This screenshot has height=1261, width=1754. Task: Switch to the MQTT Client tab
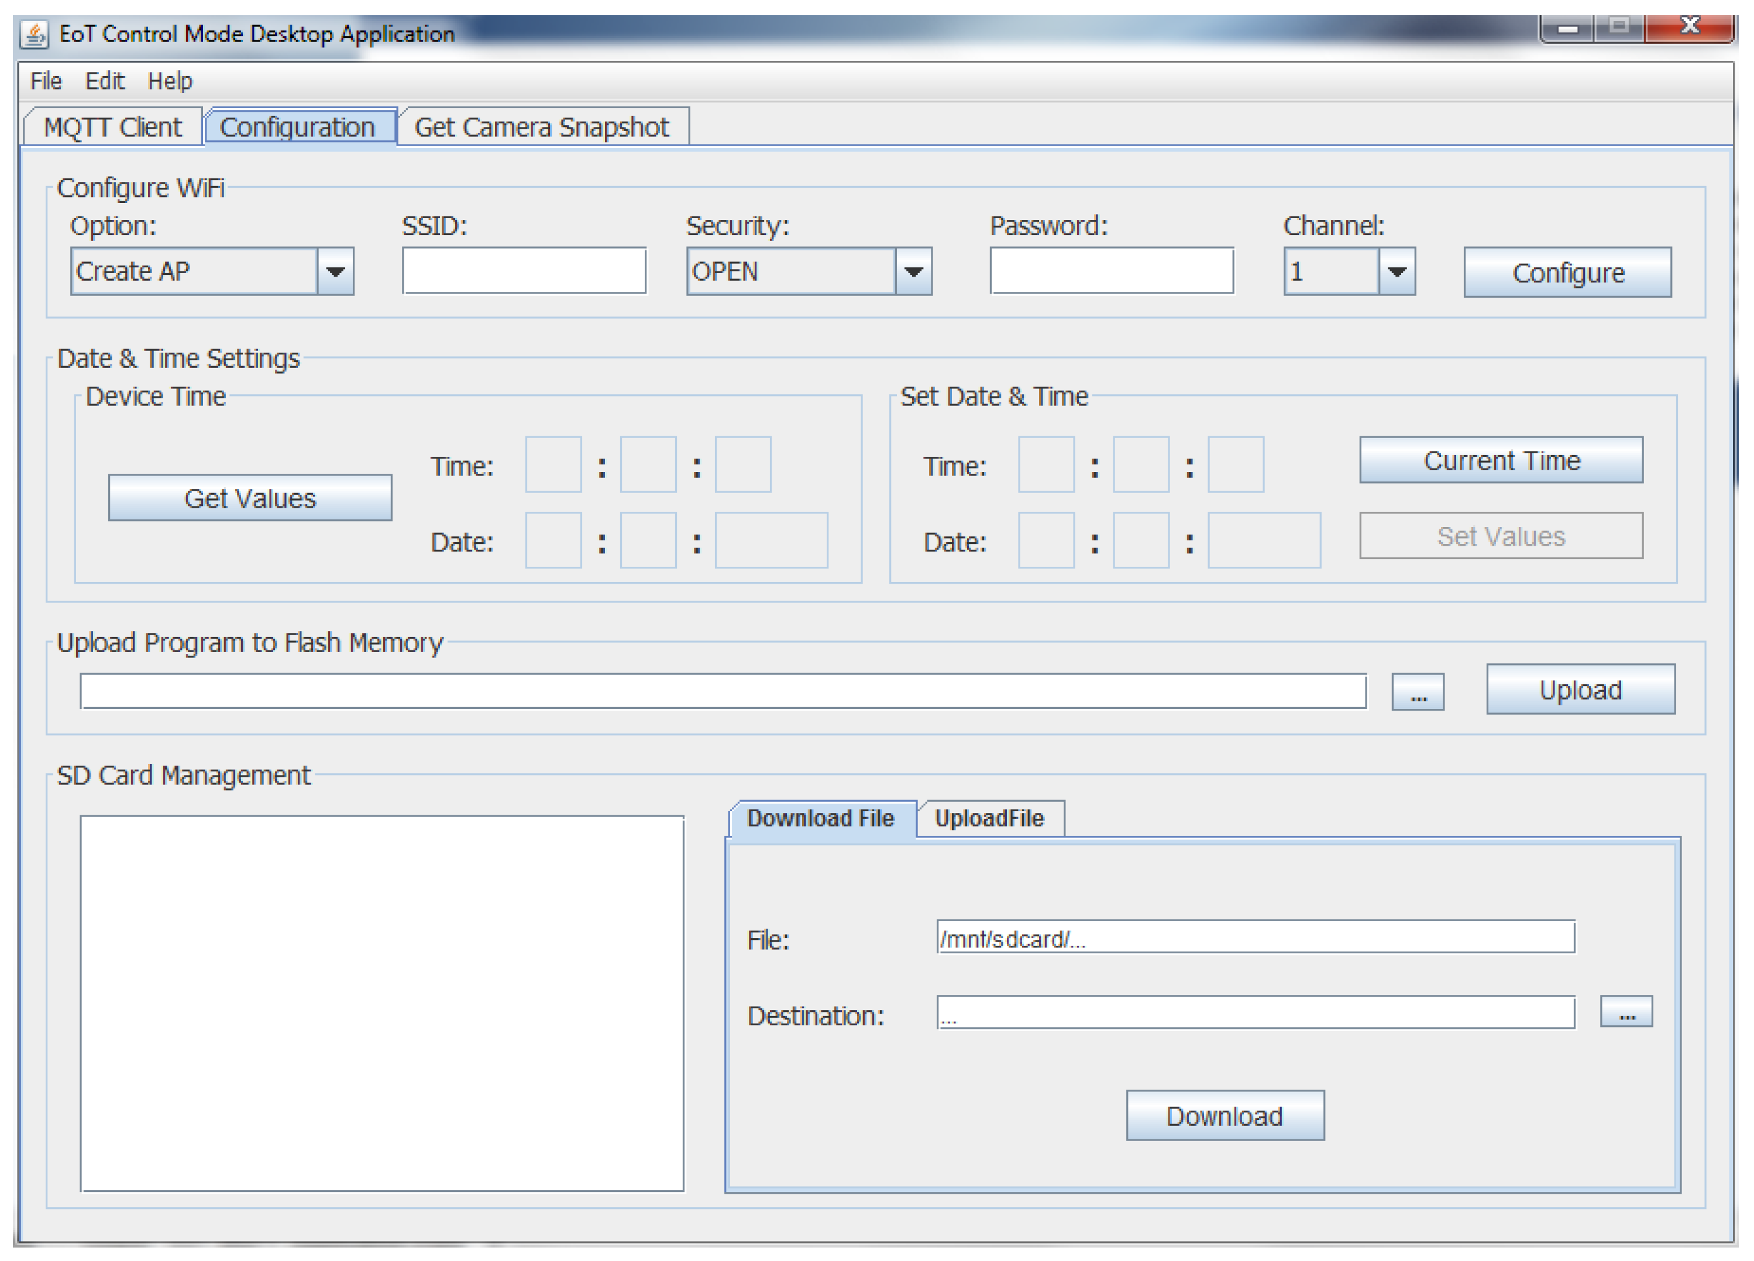113,127
